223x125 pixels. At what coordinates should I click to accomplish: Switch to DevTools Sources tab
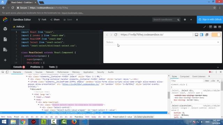point(39,72)
